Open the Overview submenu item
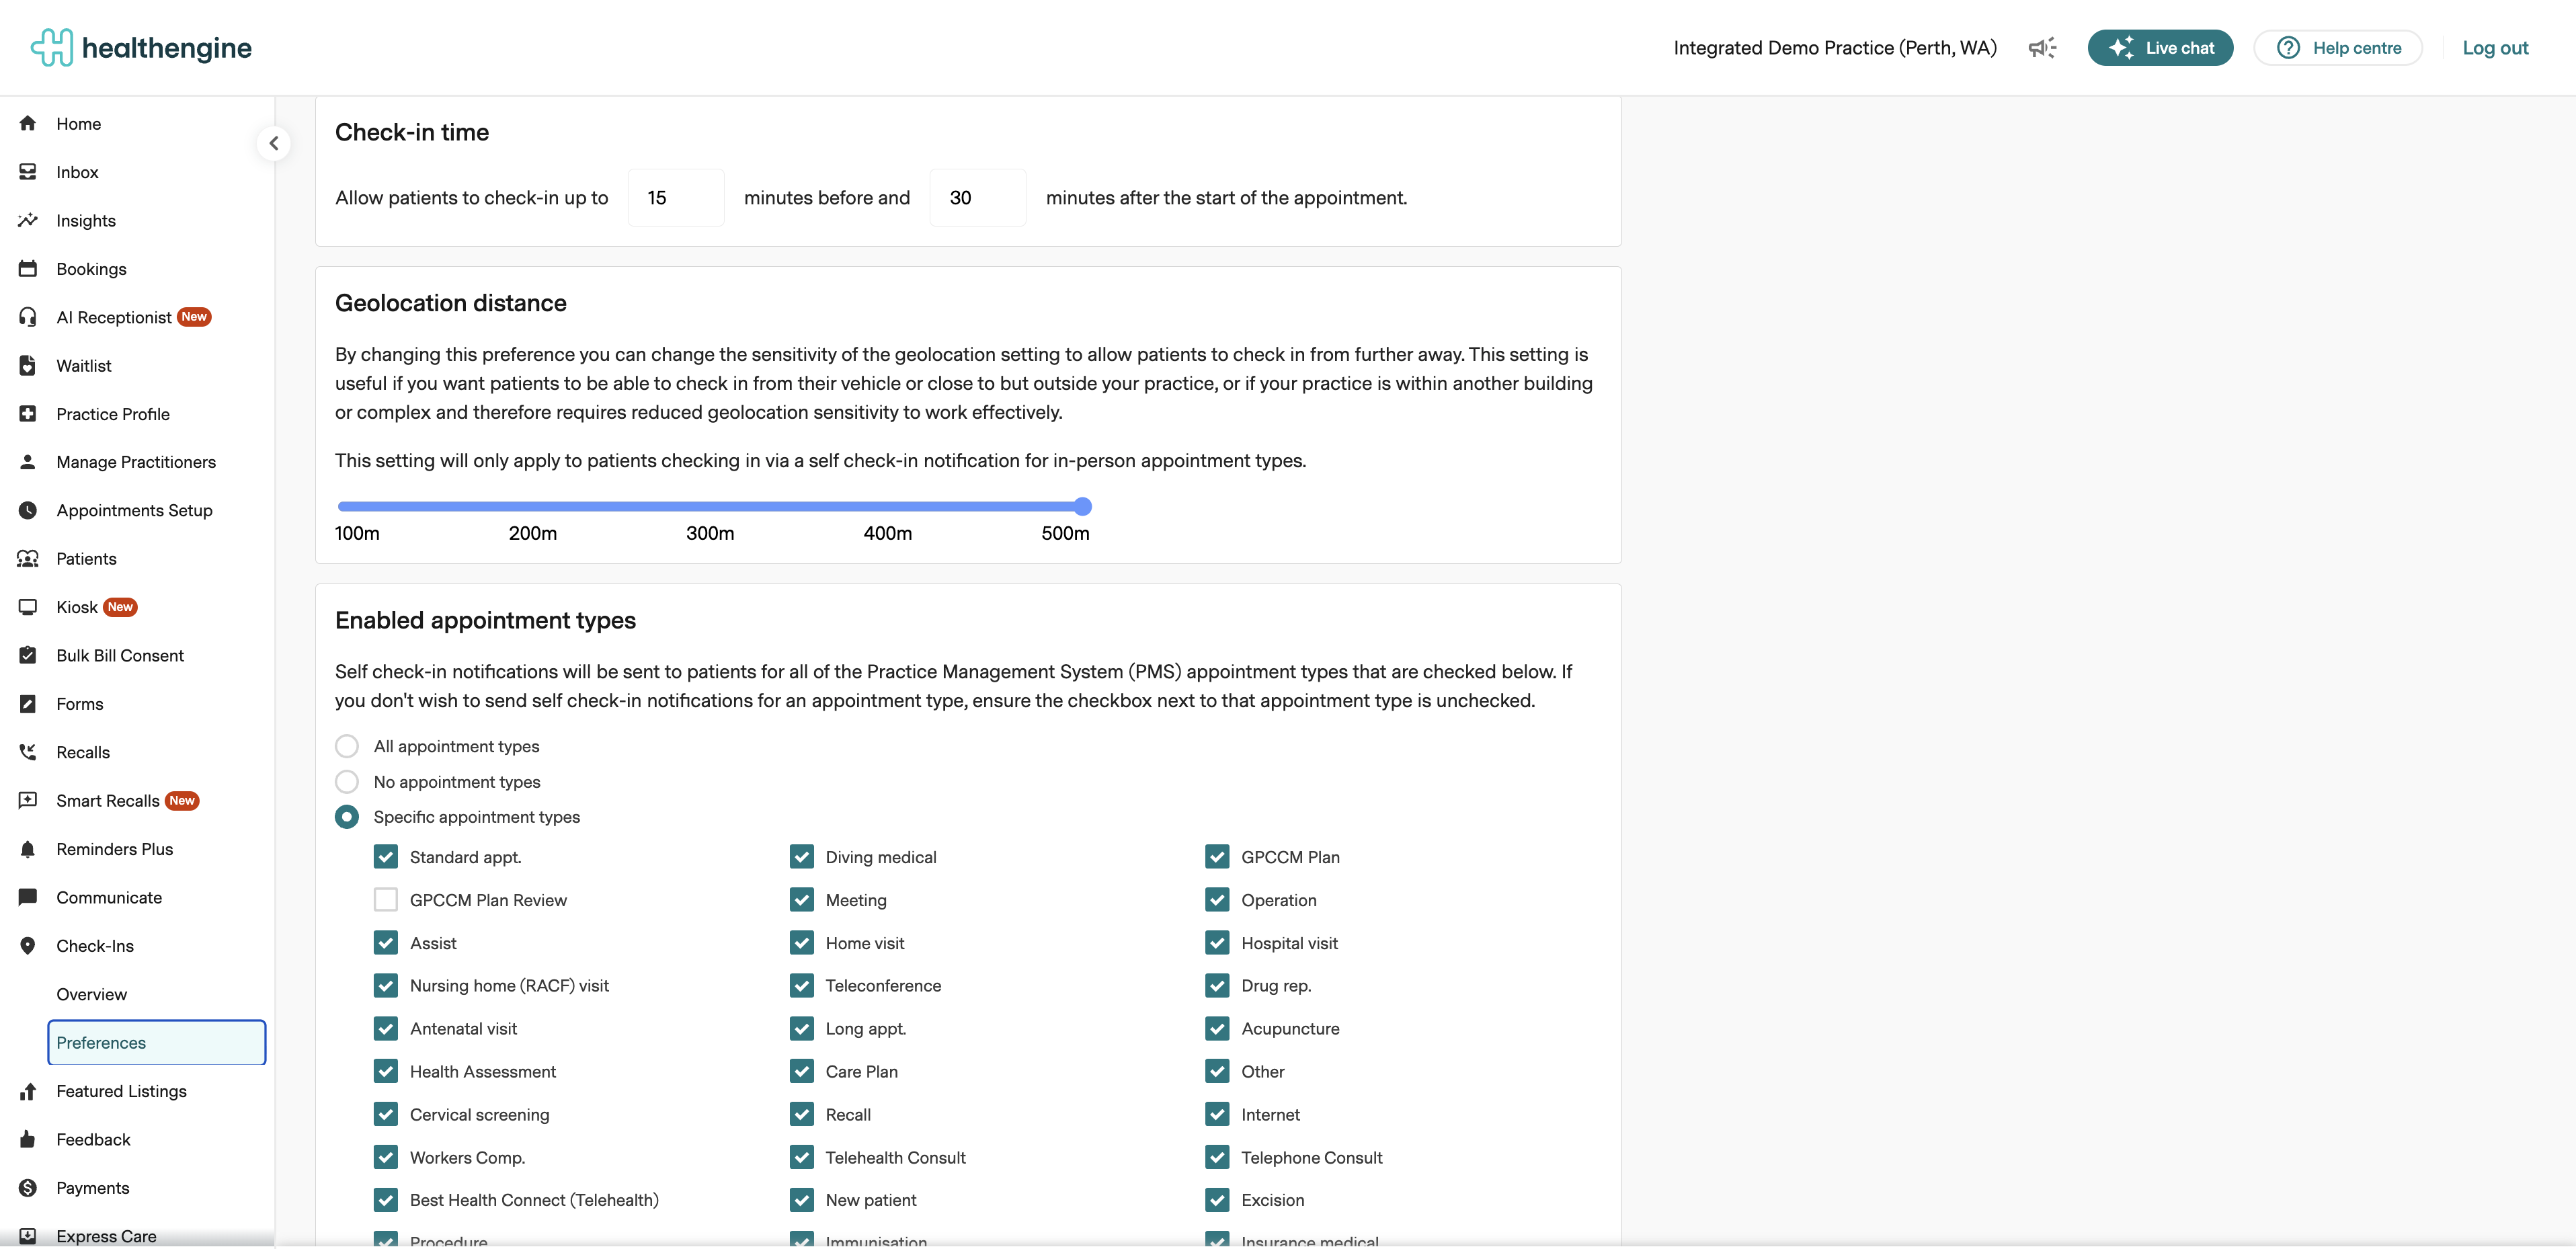Image resolution: width=2576 pixels, height=1249 pixels. pos(92,994)
